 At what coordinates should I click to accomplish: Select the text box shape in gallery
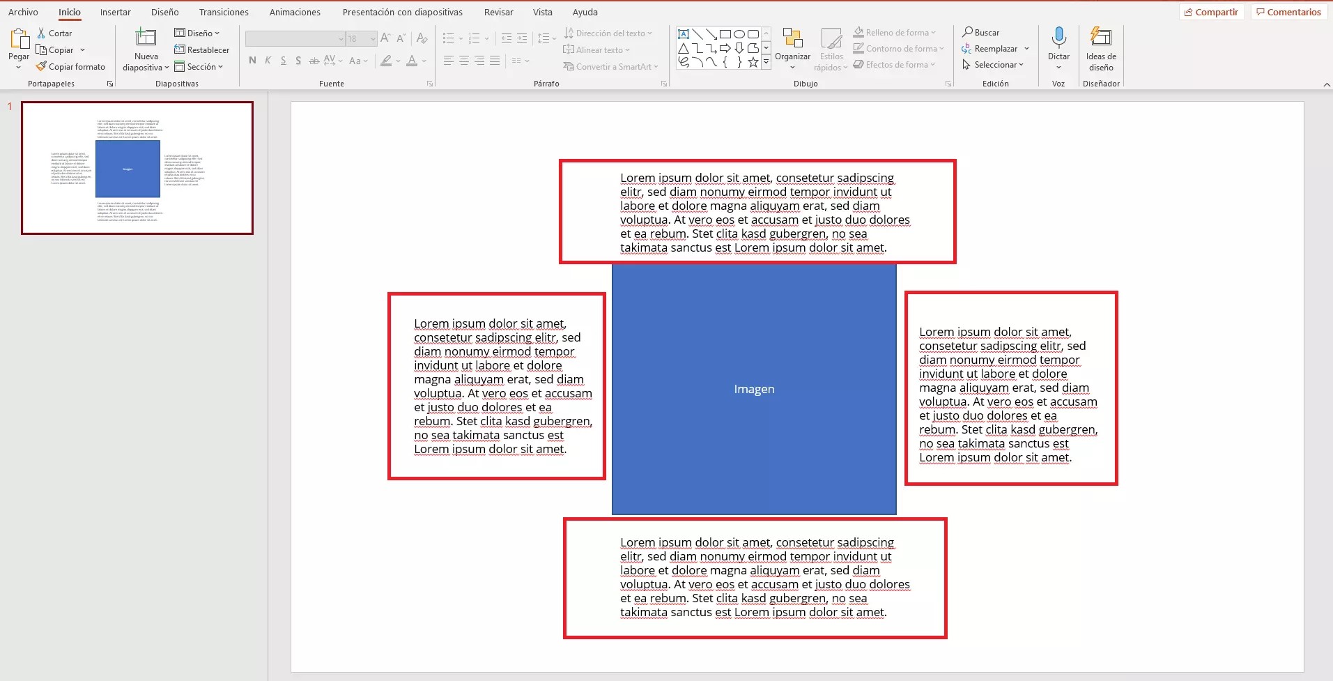pos(684,34)
